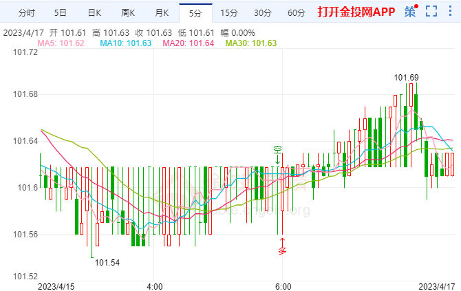Click the 2023/4/15 x-axis label

pyautogui.click(x=56, y=287)
